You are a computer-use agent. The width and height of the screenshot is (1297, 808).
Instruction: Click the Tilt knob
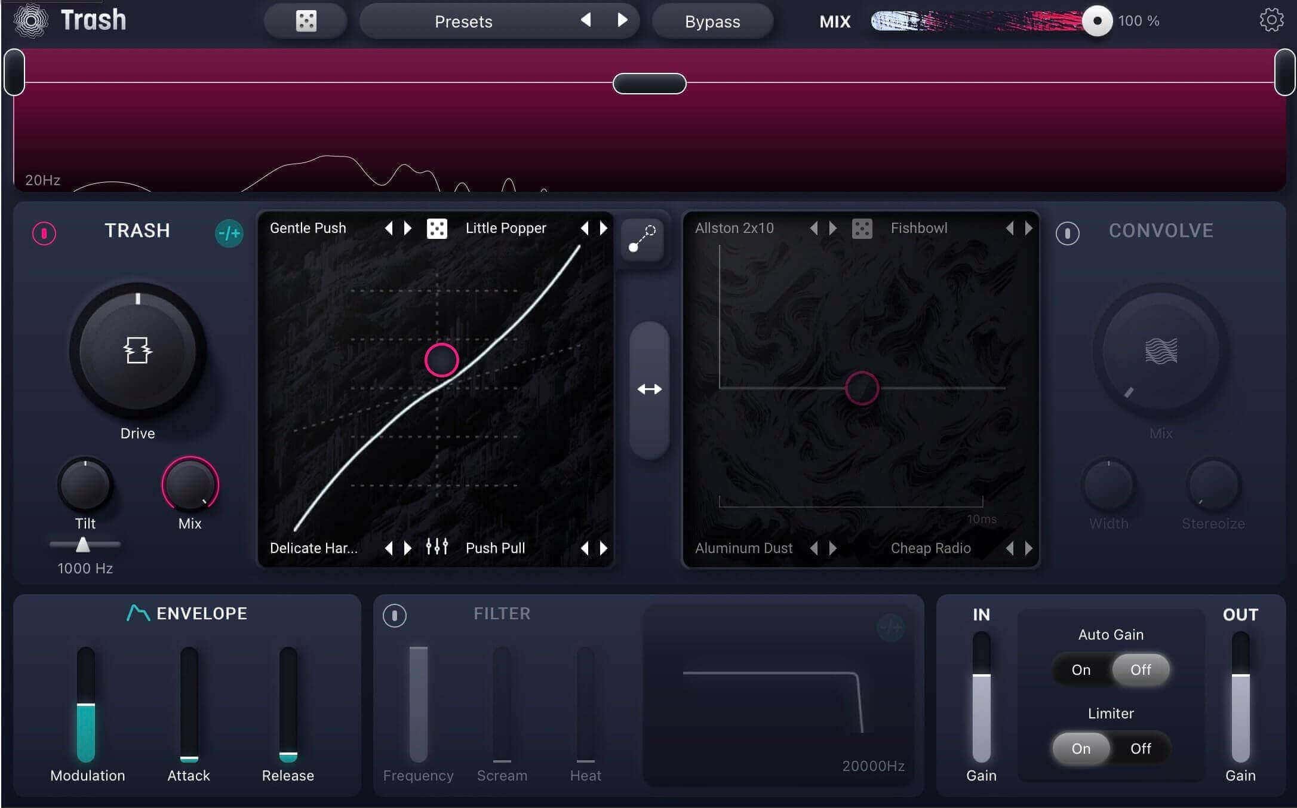tap(85, 485)
